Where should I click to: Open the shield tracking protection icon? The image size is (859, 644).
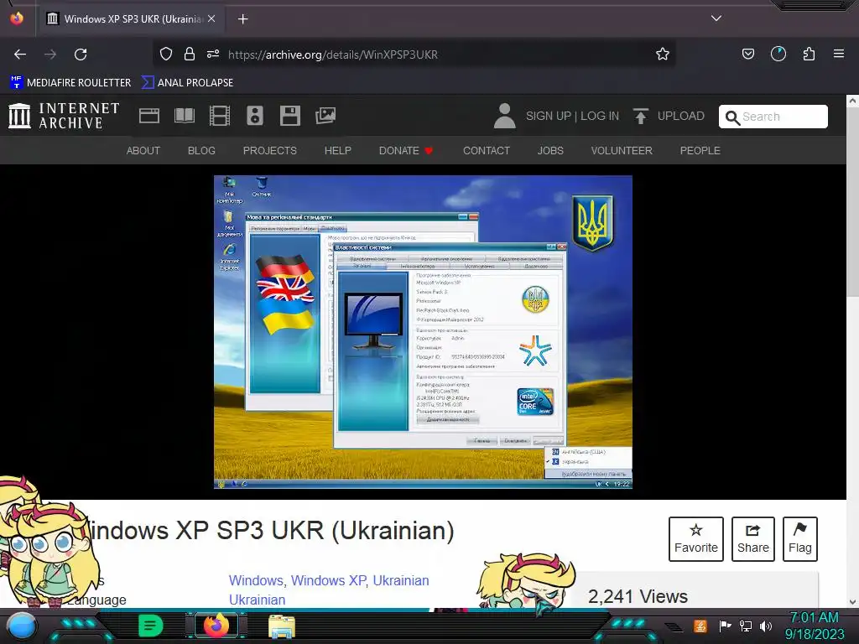166,55
